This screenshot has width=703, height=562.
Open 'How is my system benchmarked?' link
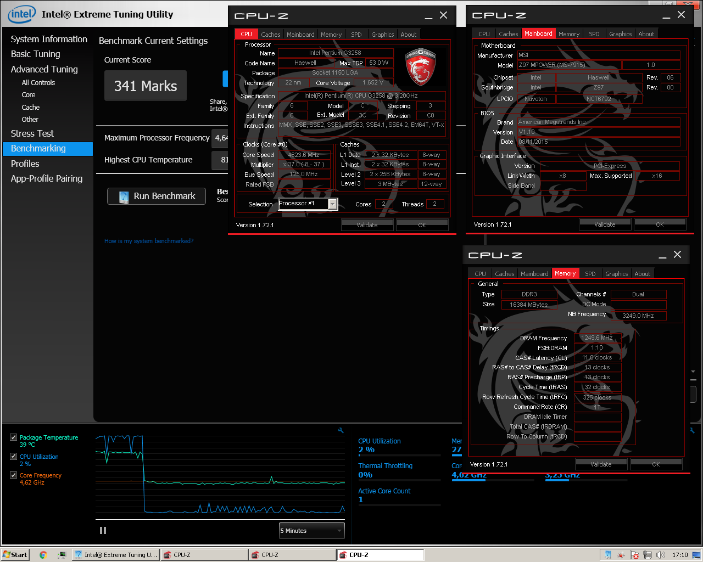coord(149,241)
